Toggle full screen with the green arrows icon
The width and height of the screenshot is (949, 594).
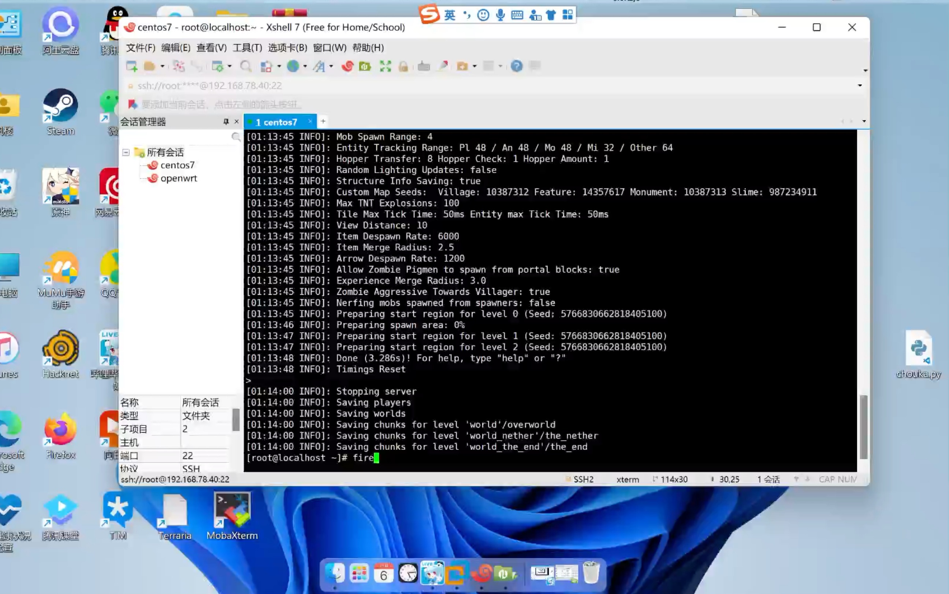[x=386, y=66]
